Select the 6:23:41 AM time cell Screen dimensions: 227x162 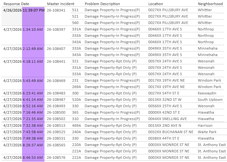pos(33,93)
